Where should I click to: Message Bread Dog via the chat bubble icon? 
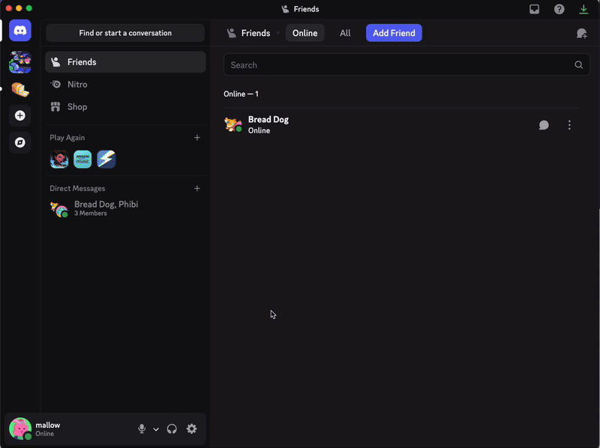[543, 124]
